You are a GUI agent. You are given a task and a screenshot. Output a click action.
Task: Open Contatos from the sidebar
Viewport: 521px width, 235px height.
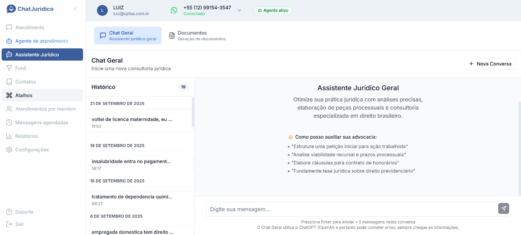(25, 82)
